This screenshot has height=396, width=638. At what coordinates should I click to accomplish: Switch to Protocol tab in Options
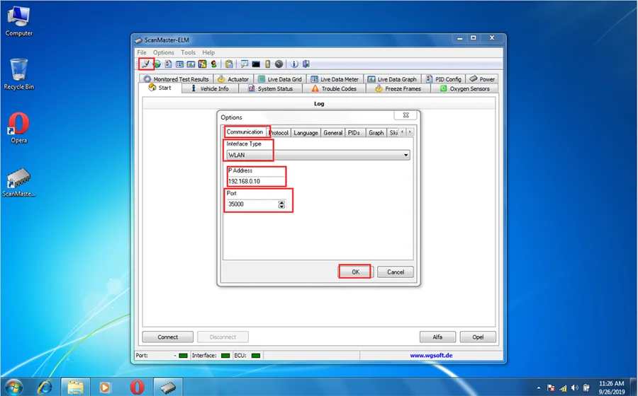(279, 133)
